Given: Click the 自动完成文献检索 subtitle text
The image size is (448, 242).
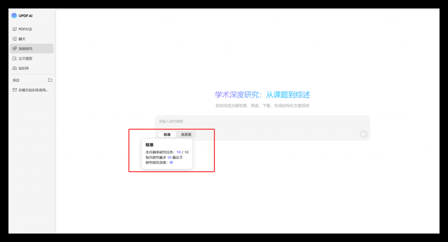Looking at the screenshot, I should pos(262,106).
